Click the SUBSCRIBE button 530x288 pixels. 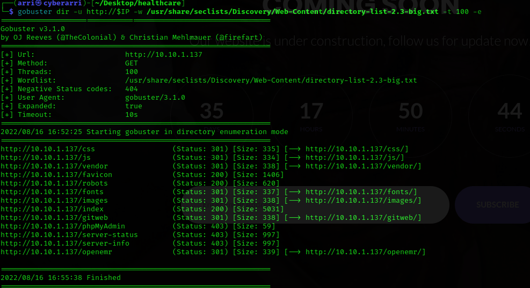[497, 204]
